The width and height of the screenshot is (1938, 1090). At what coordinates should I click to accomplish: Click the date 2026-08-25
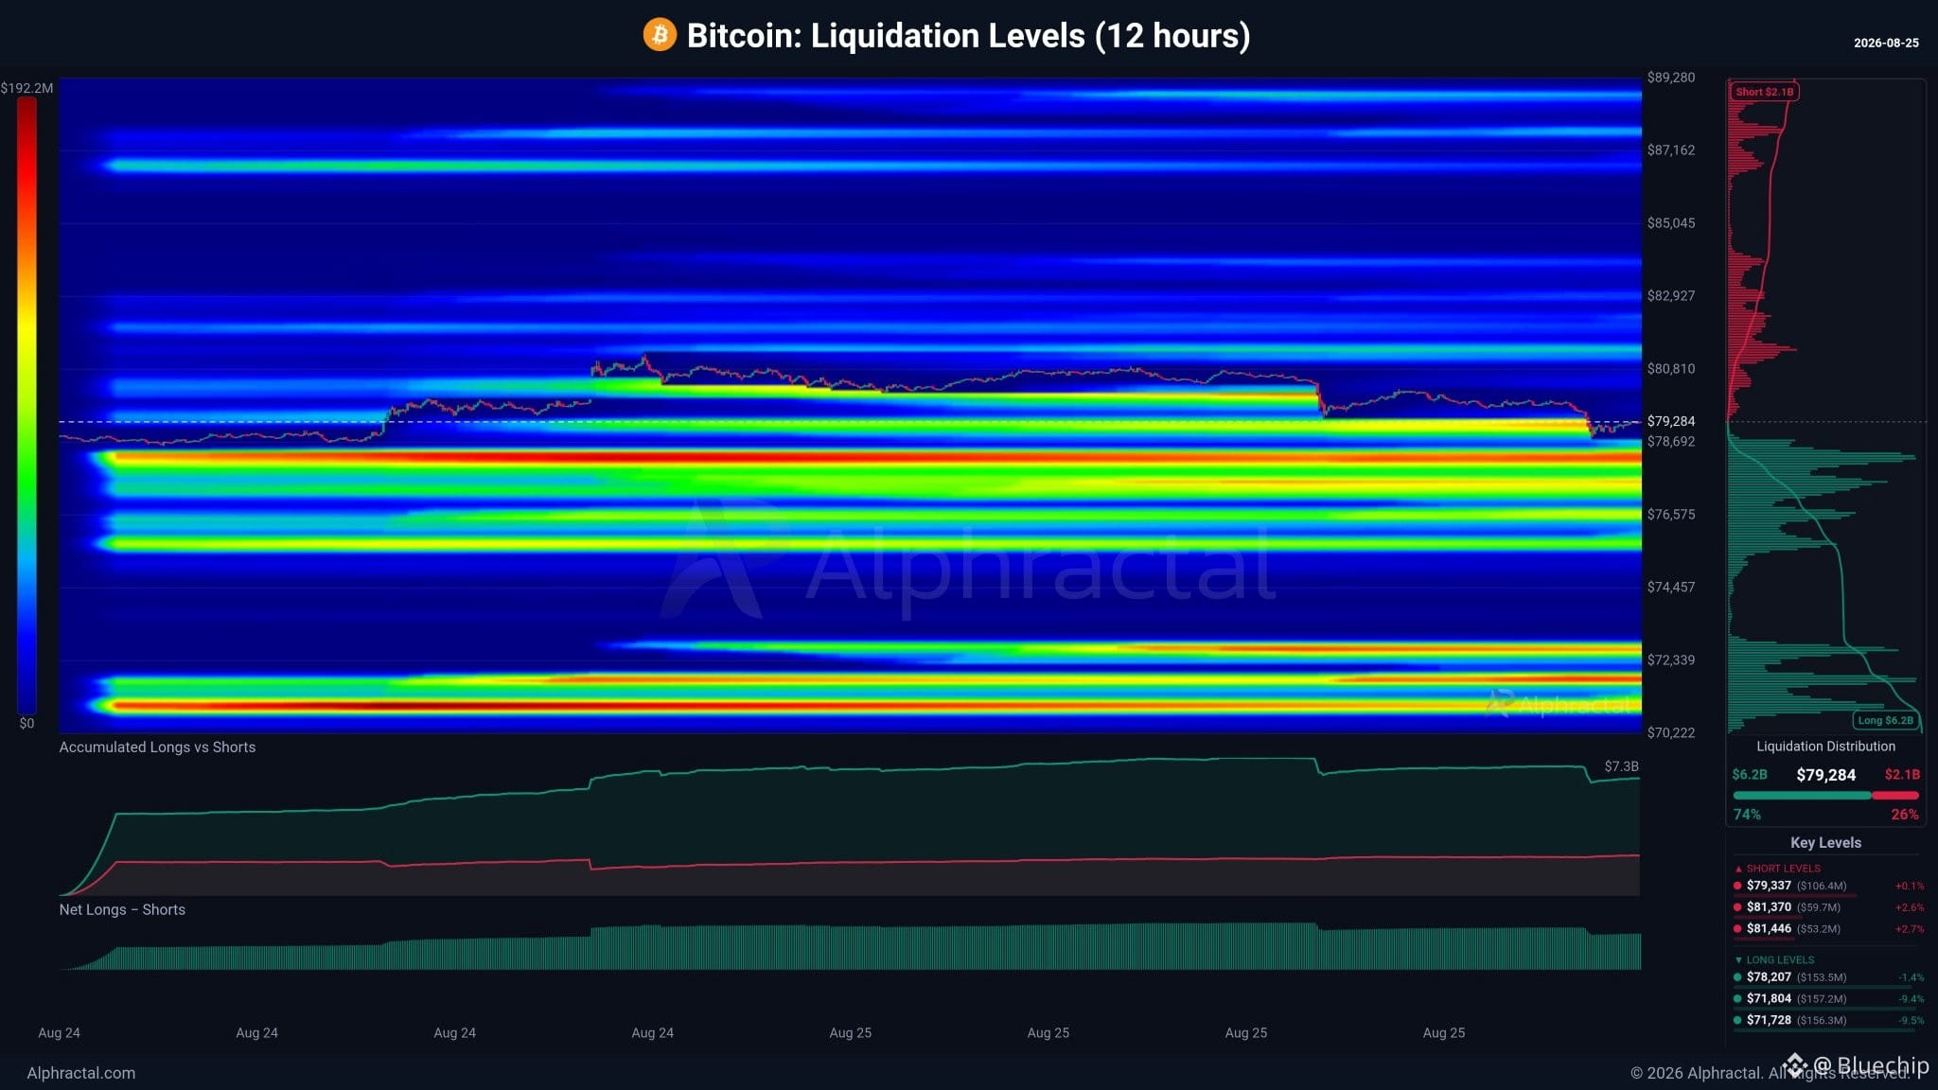1886,43
